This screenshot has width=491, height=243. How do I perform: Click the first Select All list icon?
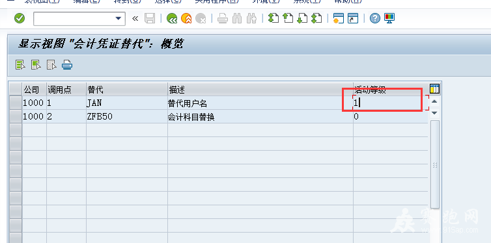pyautogui.click(x=20, y=65)
